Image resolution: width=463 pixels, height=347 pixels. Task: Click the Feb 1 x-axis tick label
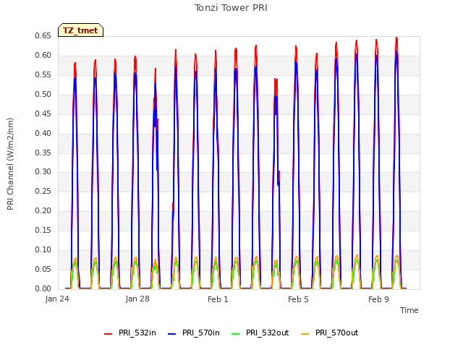218,299
